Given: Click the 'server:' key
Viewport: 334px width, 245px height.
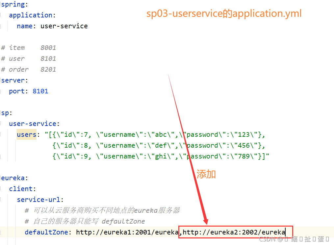Looking at the screenshot, I should (14, 80).
